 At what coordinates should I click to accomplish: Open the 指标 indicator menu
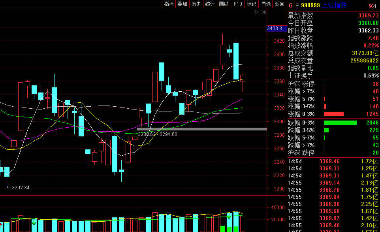(169, 4)
